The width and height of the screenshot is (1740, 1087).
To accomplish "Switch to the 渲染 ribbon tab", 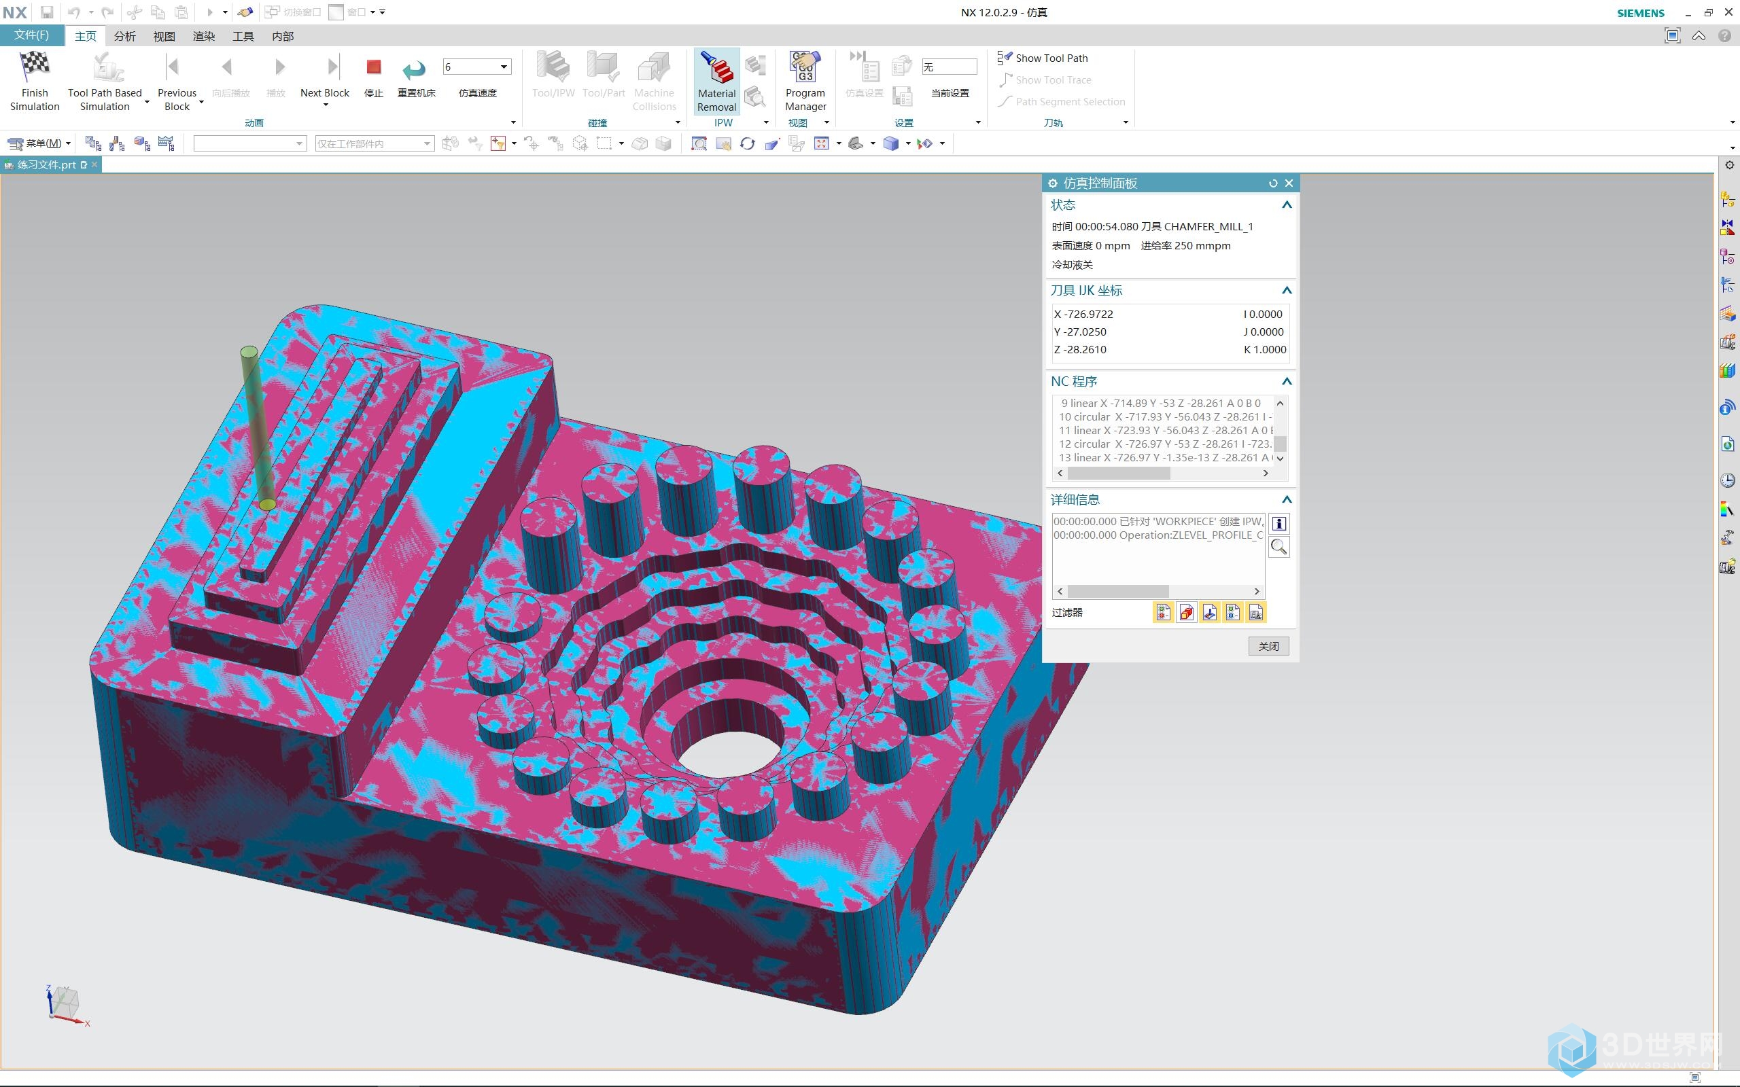I will (x=203, y=36).
